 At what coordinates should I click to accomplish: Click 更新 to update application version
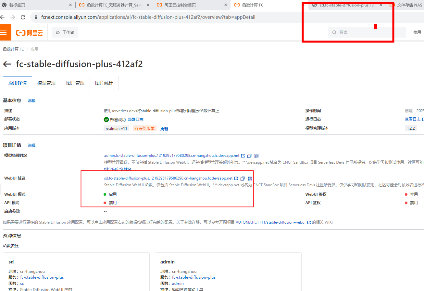tap(164, 129)
